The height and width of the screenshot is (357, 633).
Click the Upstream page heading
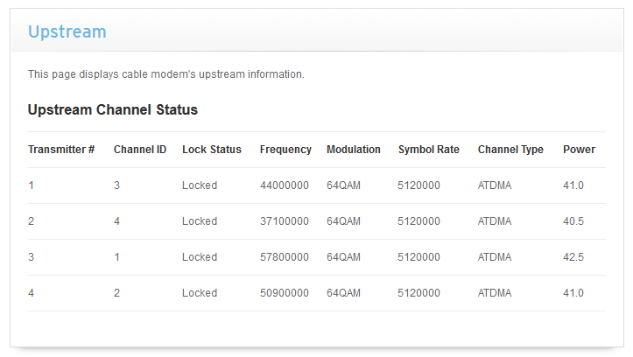pyautogui.click(x=67, y=31)
